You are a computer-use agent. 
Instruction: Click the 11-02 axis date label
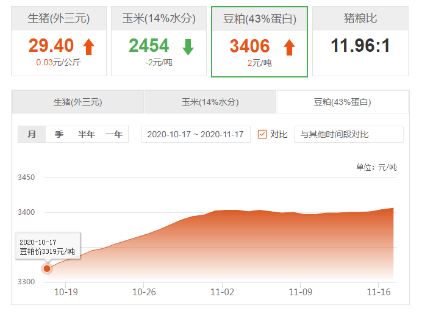point(223,292)
